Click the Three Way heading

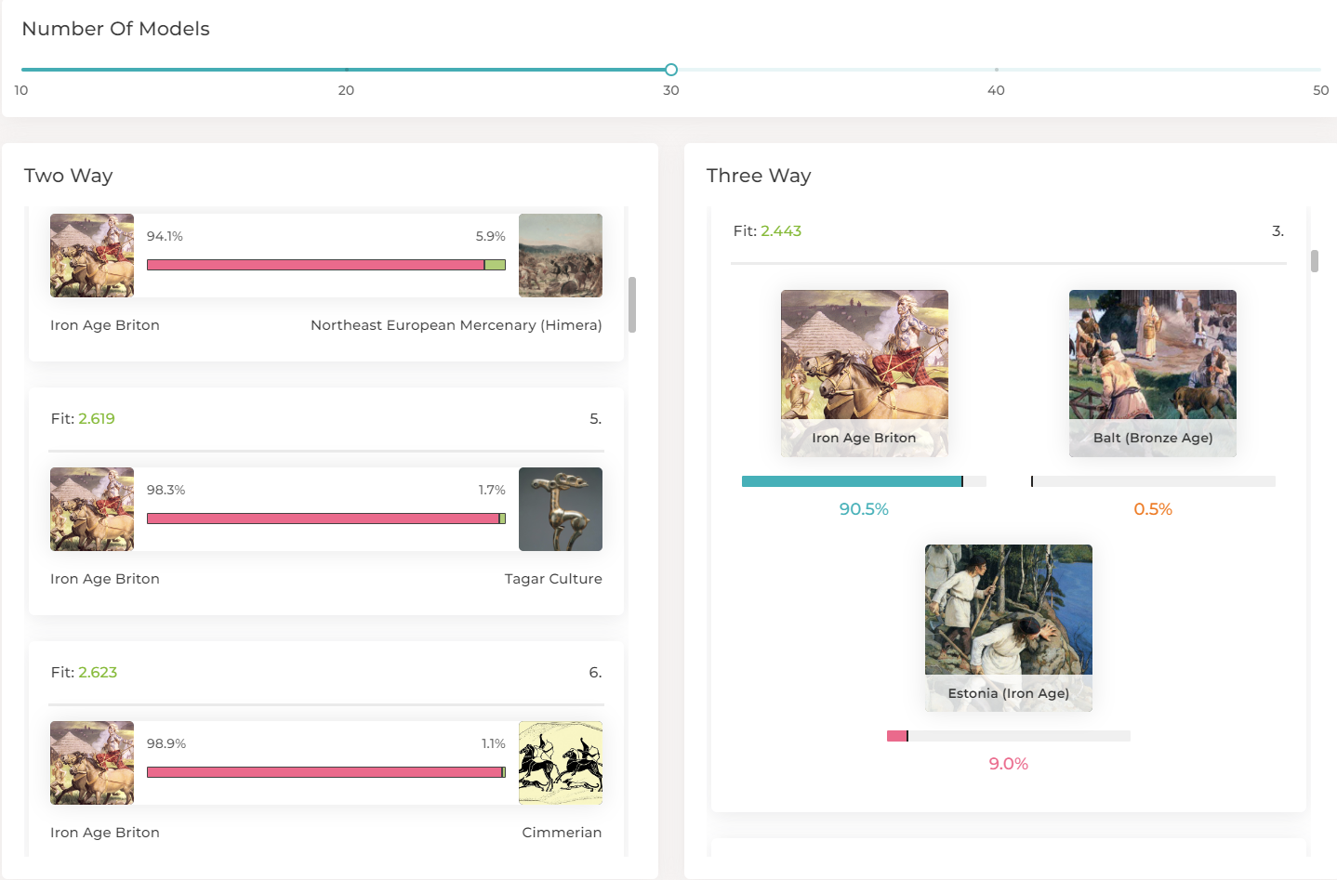(759, 176)
